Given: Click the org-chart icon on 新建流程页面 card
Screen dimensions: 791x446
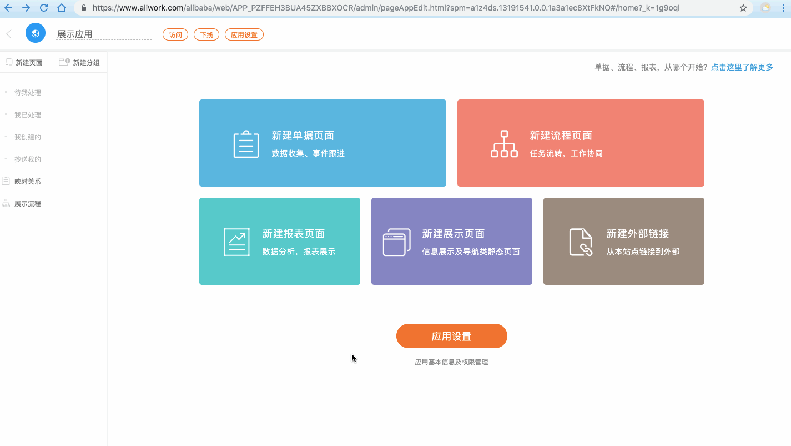Looking at the screenshot, I should pos(504,144).
